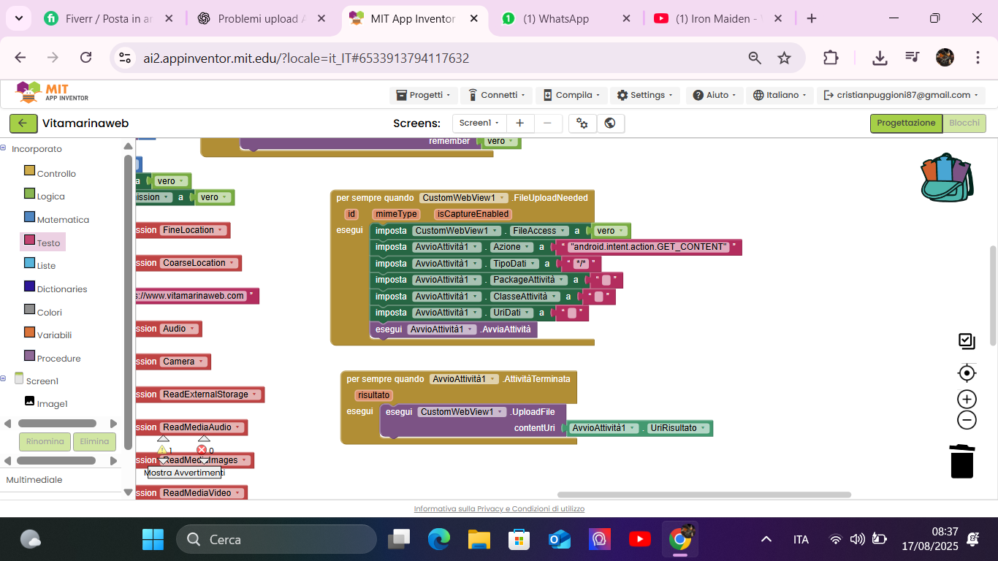Zoom in on the blocks workspace

click(x=967, y=399)
